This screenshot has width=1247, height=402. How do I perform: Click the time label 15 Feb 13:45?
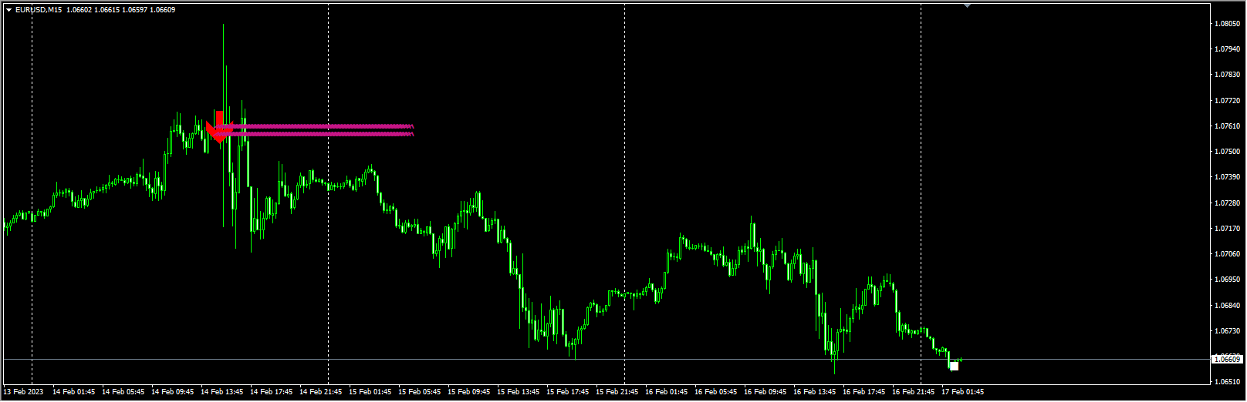(x=519, y=392)
